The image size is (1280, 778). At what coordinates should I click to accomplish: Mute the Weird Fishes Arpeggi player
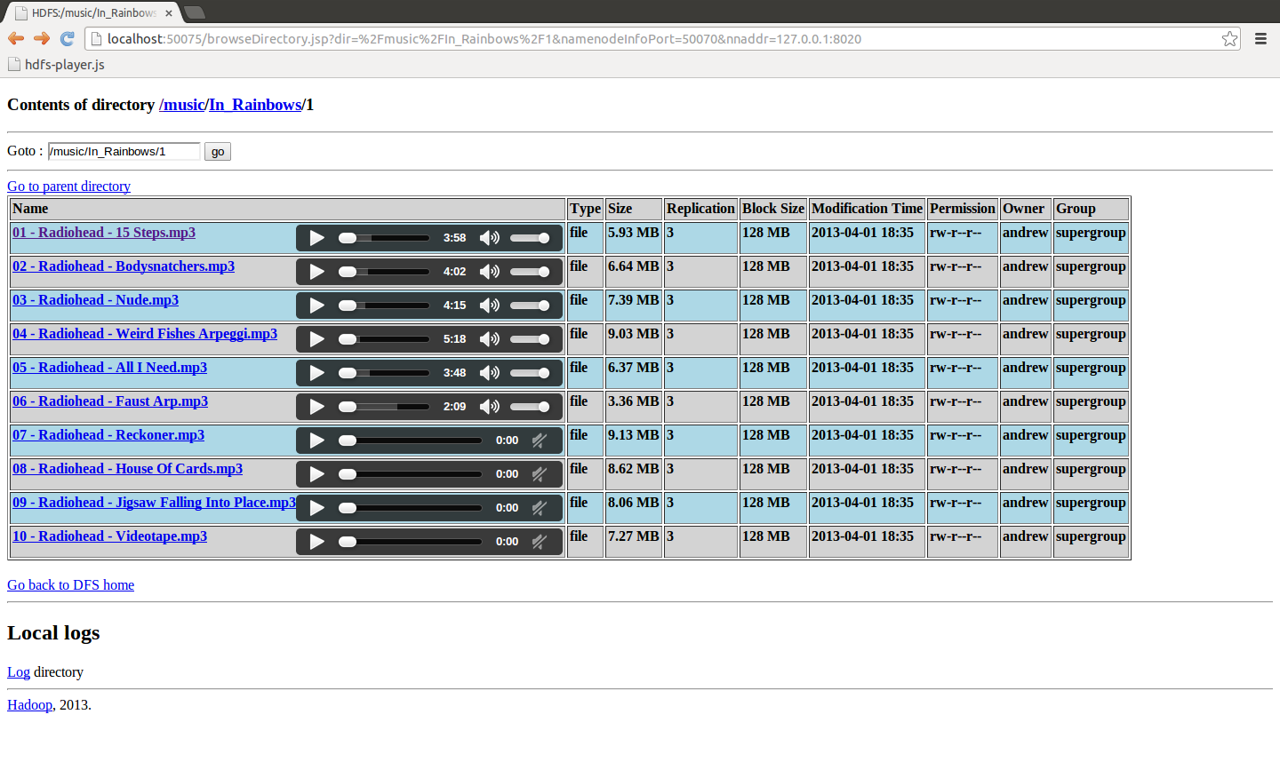pos(489,339)
